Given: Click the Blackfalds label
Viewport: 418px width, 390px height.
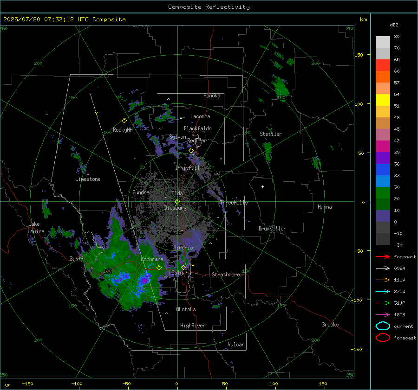Looking at the screenshot, I should tap(197, 128).
